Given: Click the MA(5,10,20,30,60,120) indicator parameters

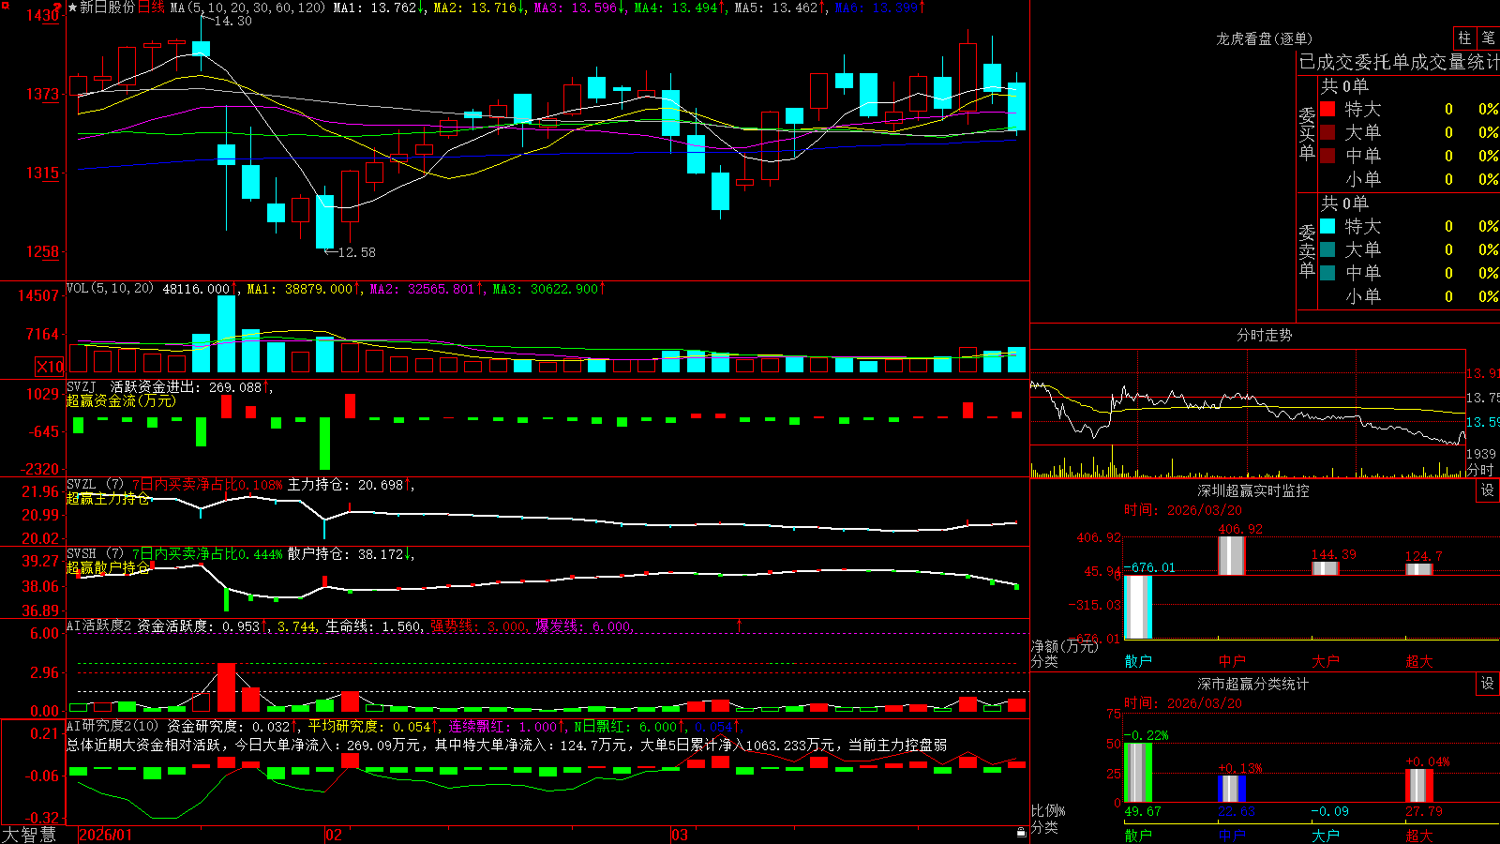Looking at the screenshot, I should coord(247,8).
